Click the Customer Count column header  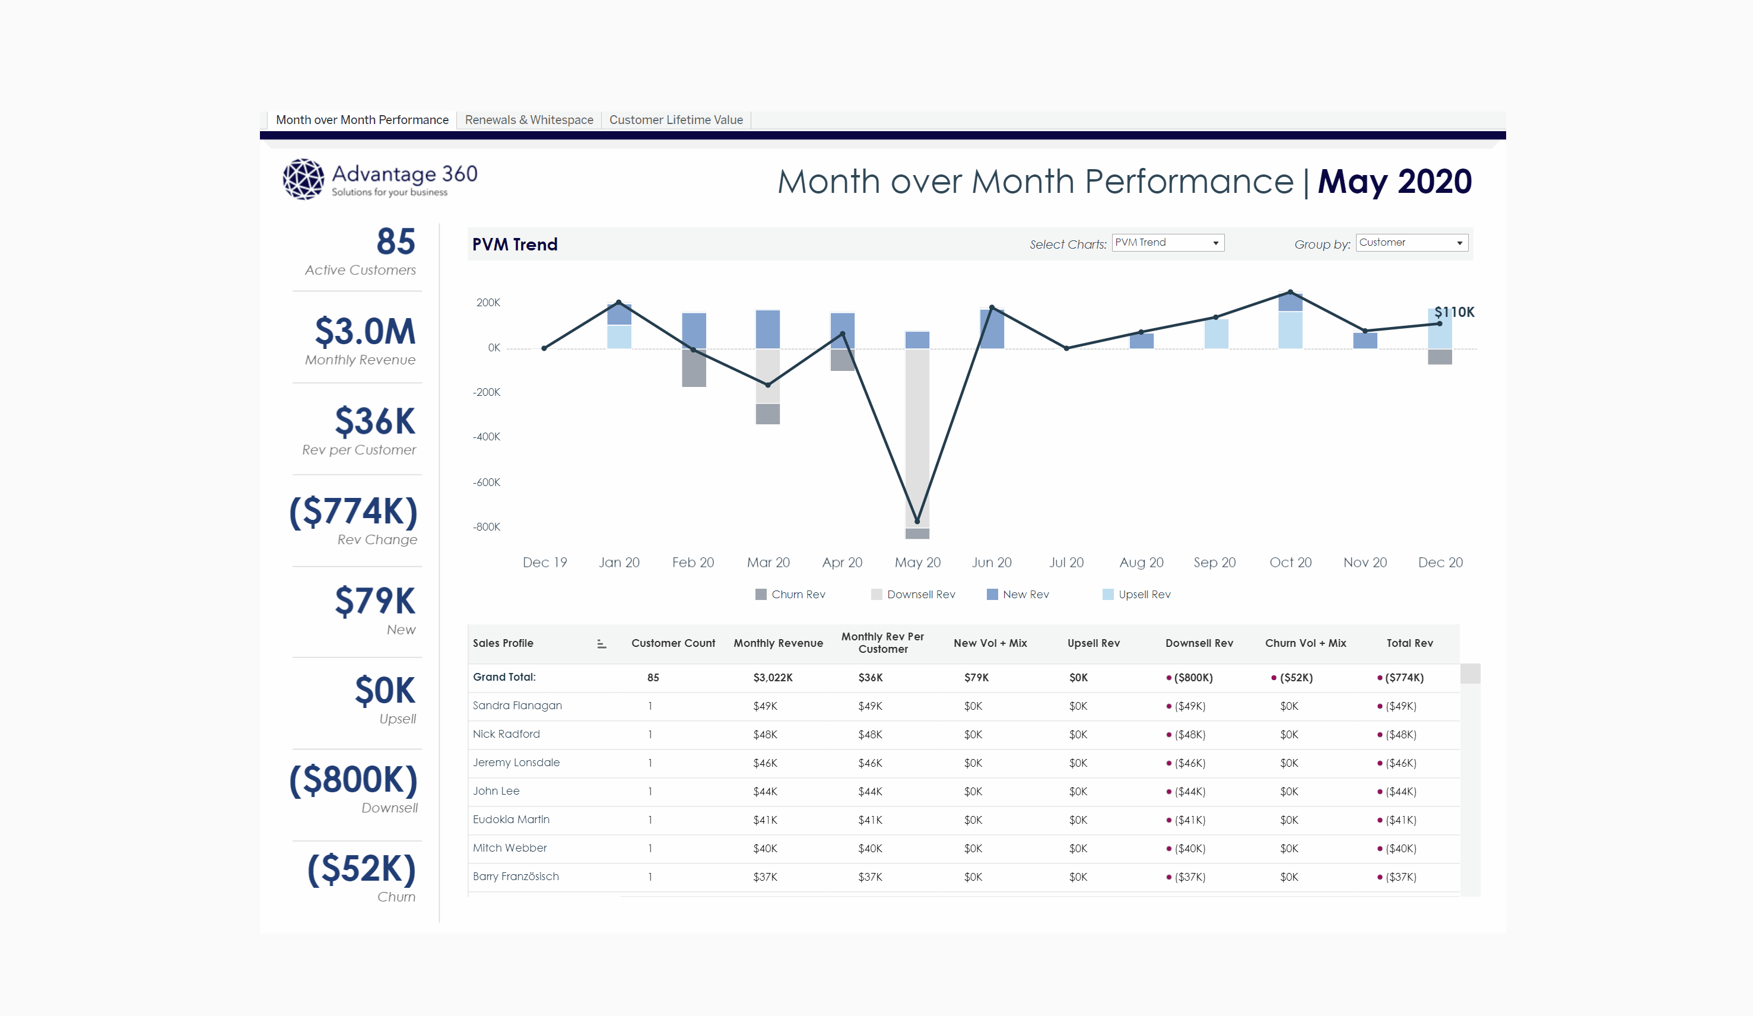point(673,643)
